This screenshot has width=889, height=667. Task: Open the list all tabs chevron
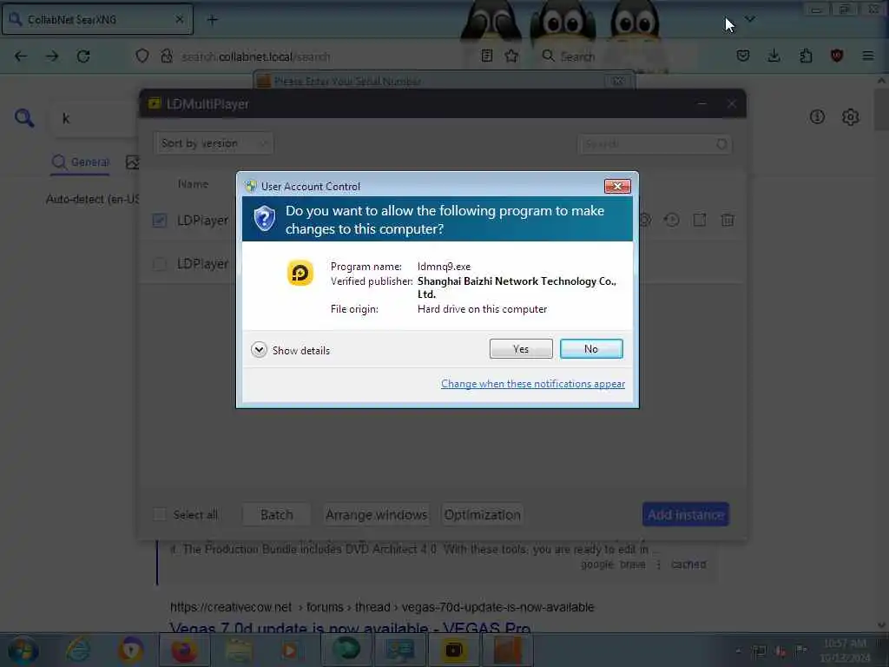[x=749, y=19]
